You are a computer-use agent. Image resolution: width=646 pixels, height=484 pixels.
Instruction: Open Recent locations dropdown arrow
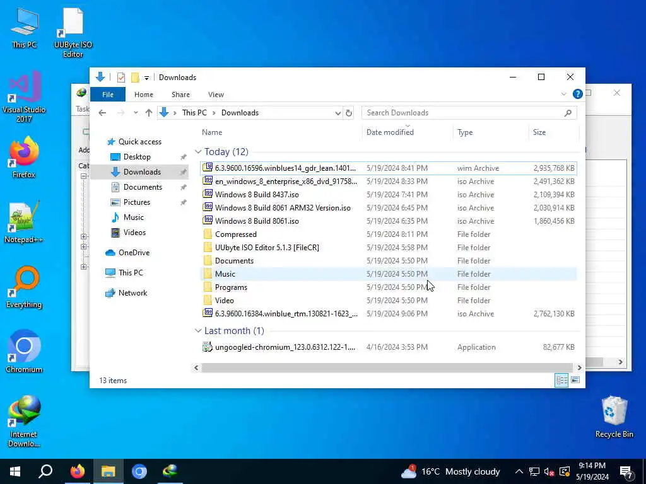(136, 113)
